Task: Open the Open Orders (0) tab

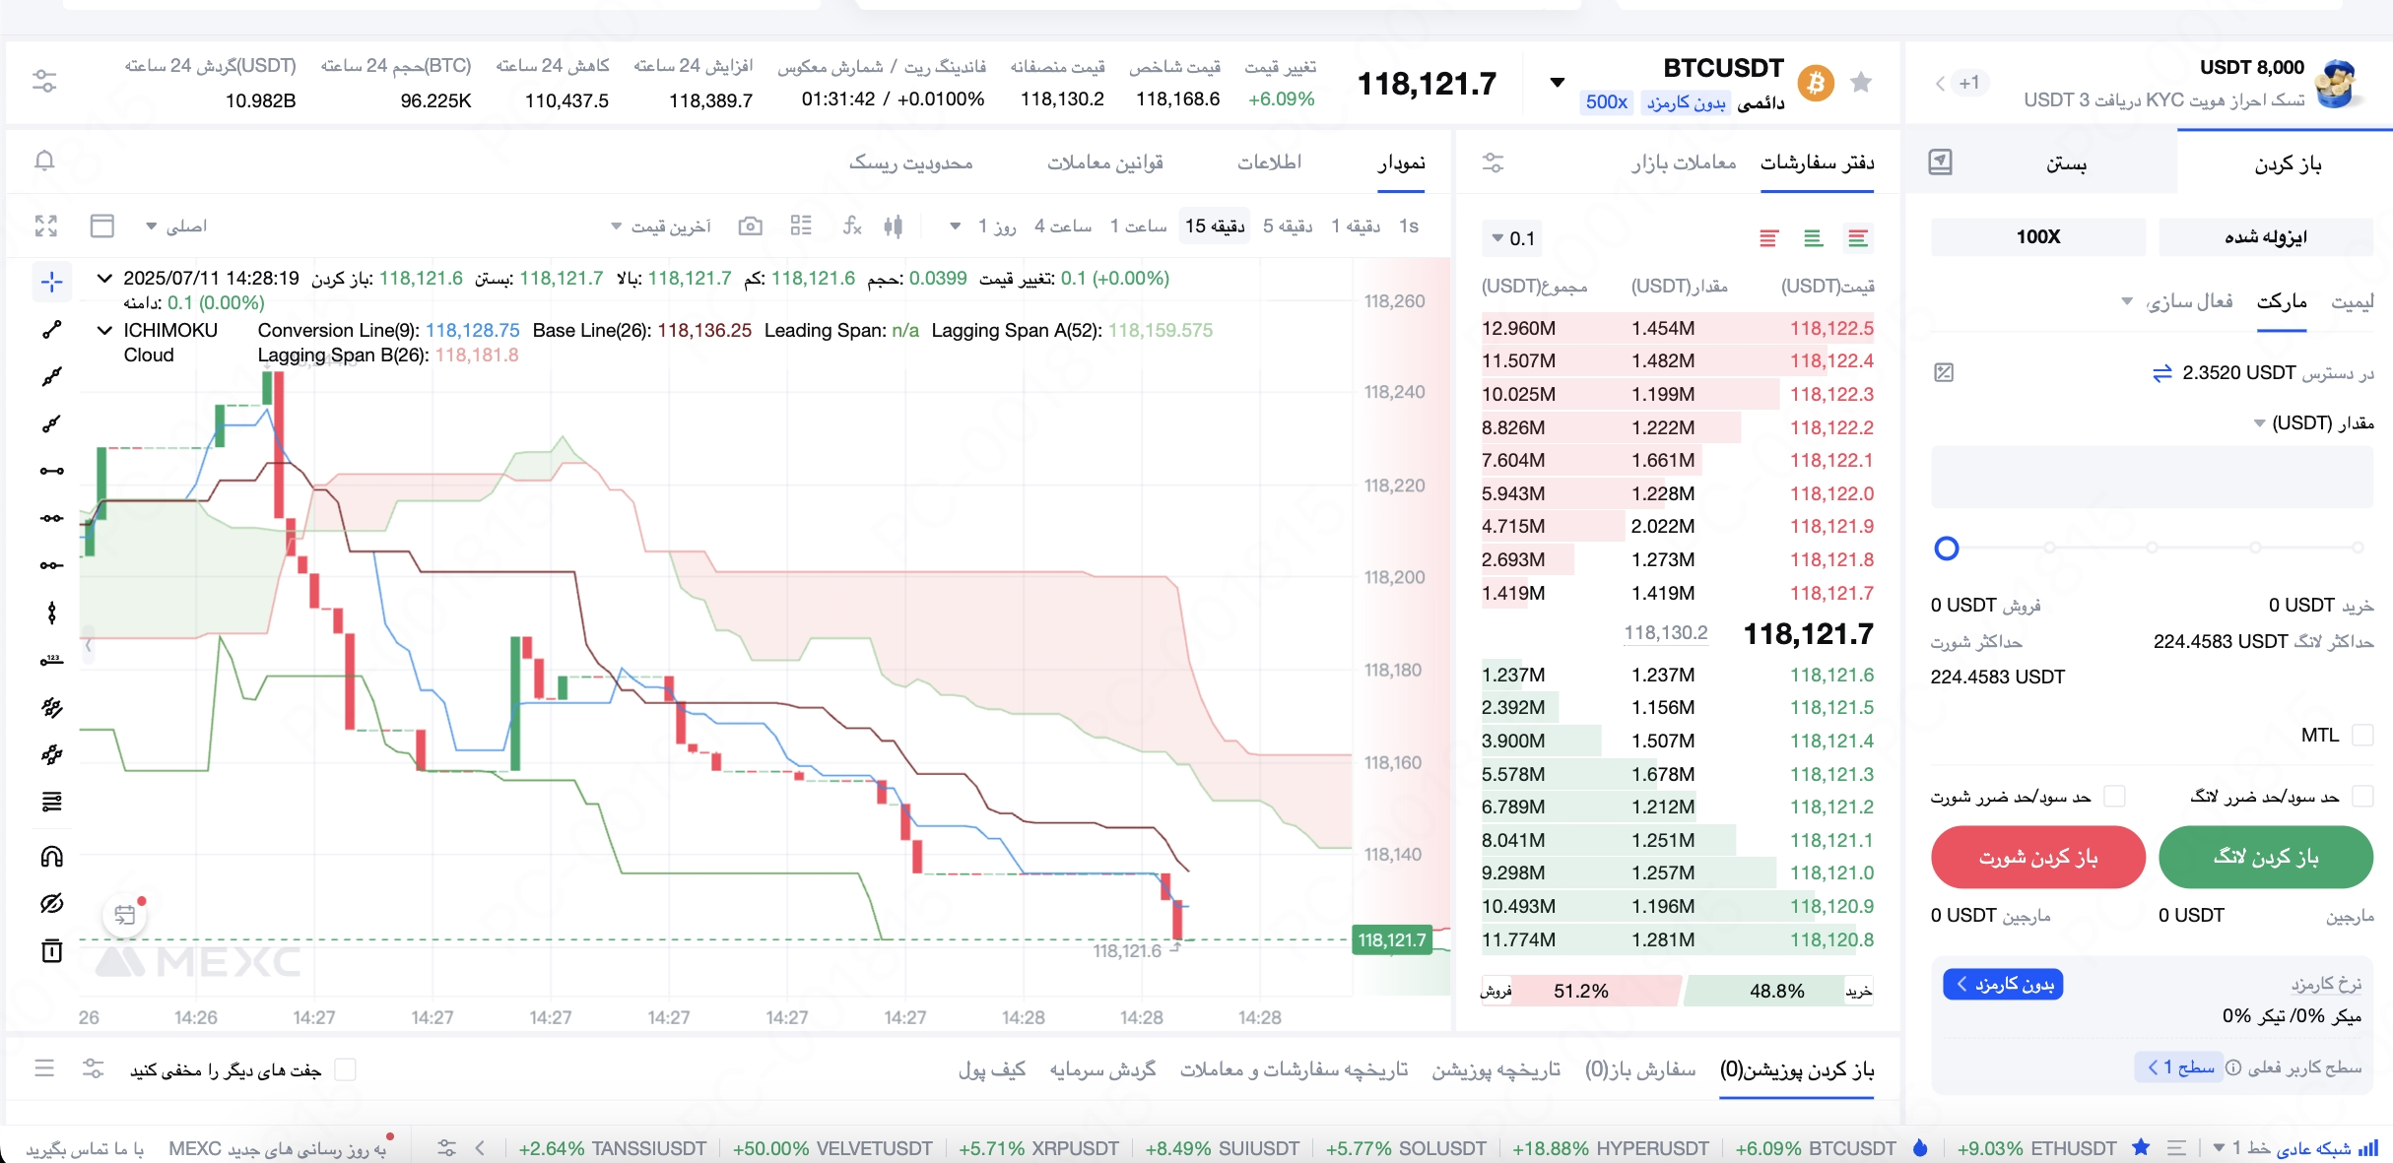Action: [x=1640, y=1069]
